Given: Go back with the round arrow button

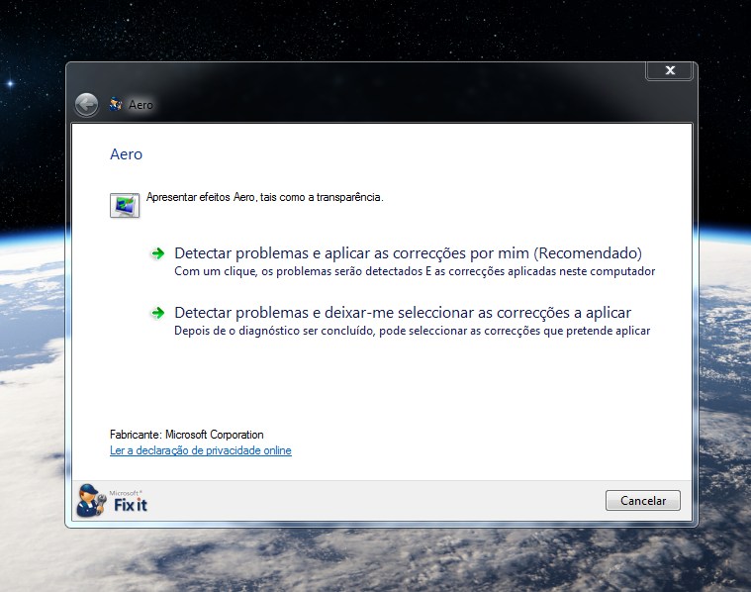Looking at the screenshot, I should [x=87, y=105].
